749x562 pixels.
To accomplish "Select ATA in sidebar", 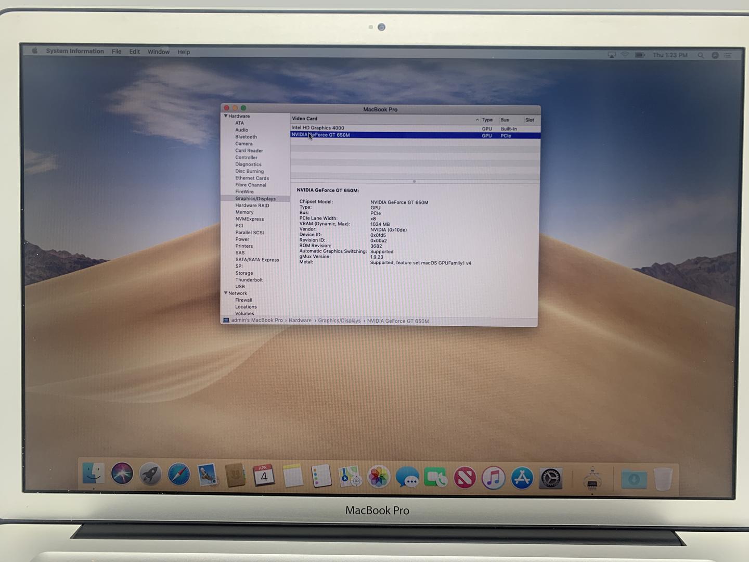I will (x=239, y=123).
